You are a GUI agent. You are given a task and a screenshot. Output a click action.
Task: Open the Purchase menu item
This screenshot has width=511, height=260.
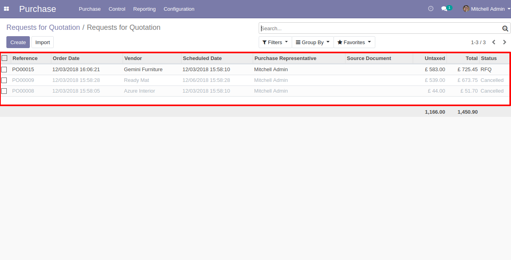pos(90,9)
